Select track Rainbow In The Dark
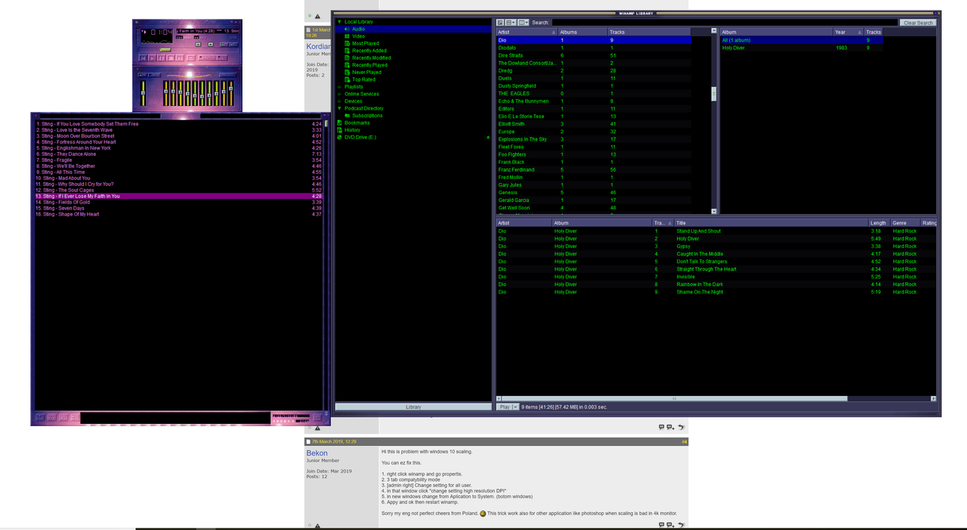Viewport: 967px width, 530px height. (716, 284)
